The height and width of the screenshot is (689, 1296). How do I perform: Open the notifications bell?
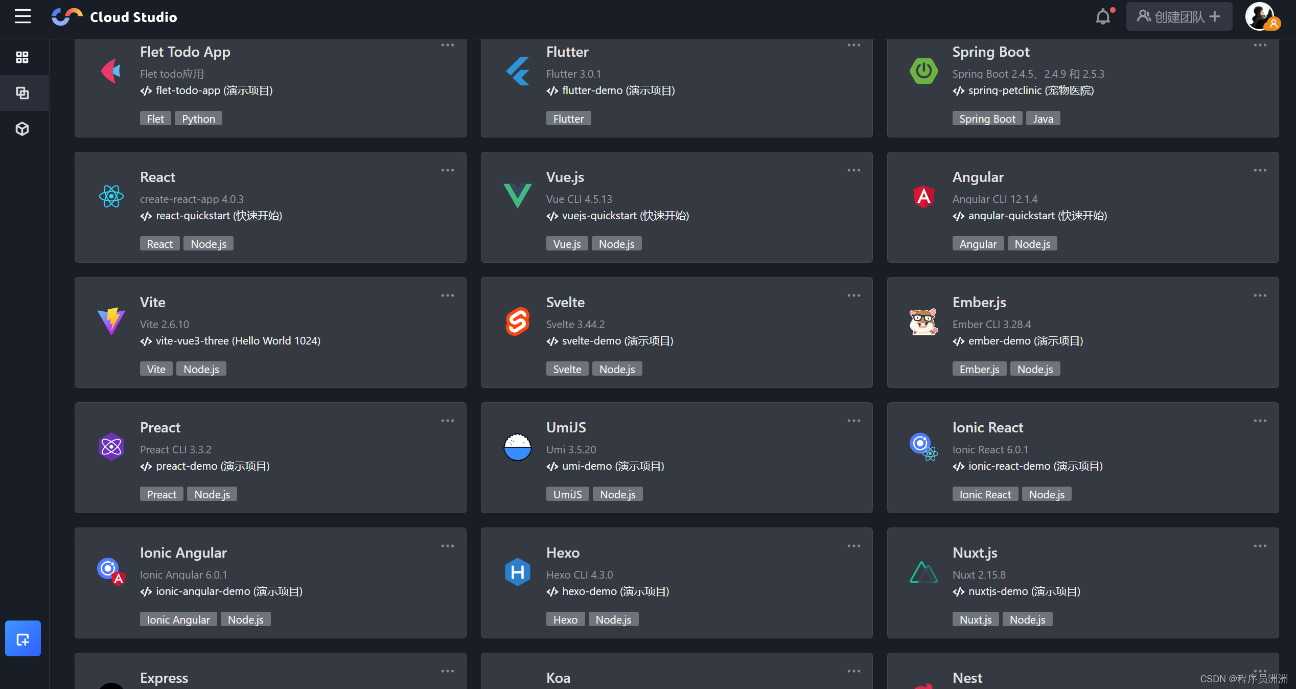tap(1103, 17)
